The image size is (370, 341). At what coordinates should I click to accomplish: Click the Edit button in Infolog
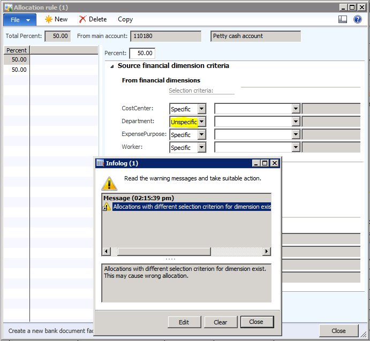coord(184,322)
